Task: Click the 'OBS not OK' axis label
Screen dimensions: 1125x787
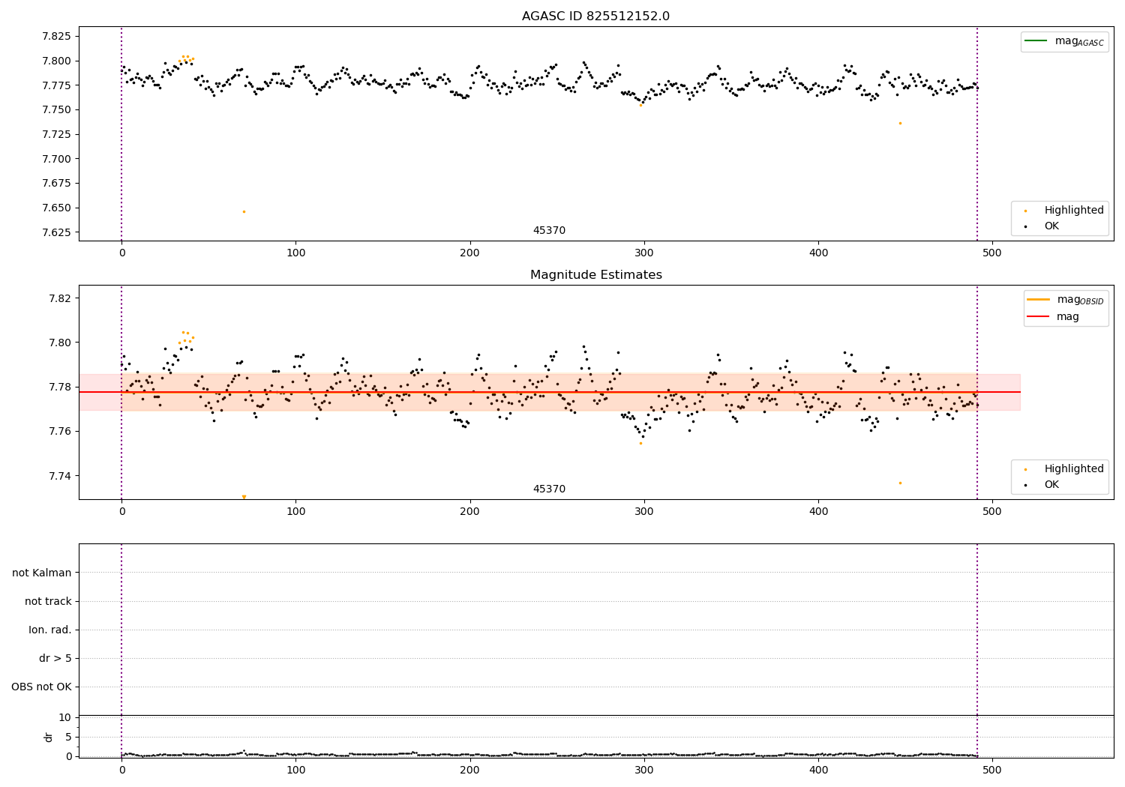Action: click(41, 687)
